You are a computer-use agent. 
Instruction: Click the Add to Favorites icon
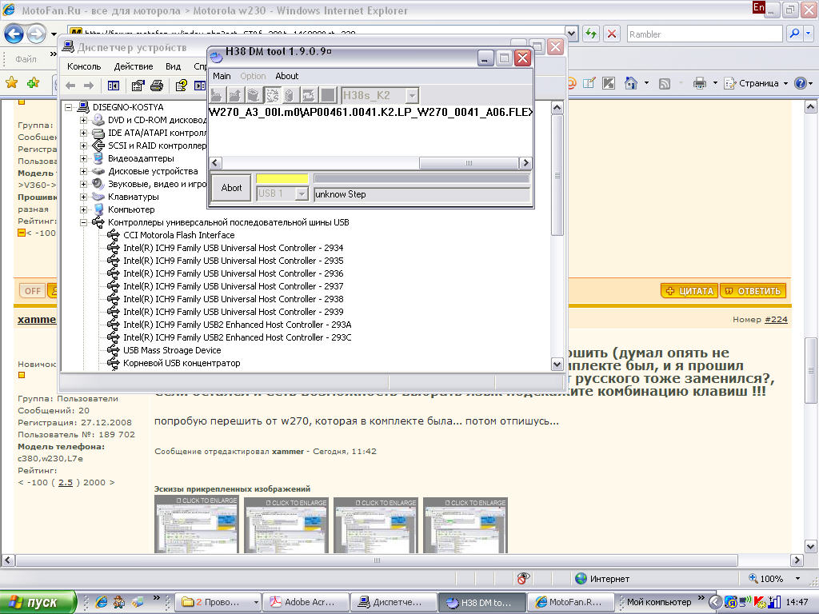click(x=34, y=82)
